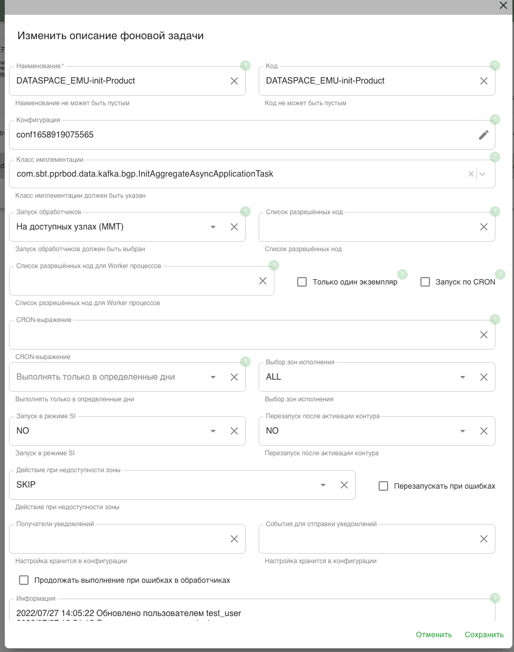The image size is (514, 652).
Task: Clear the Список разрешённых нод field
Action: pos(483,227)
